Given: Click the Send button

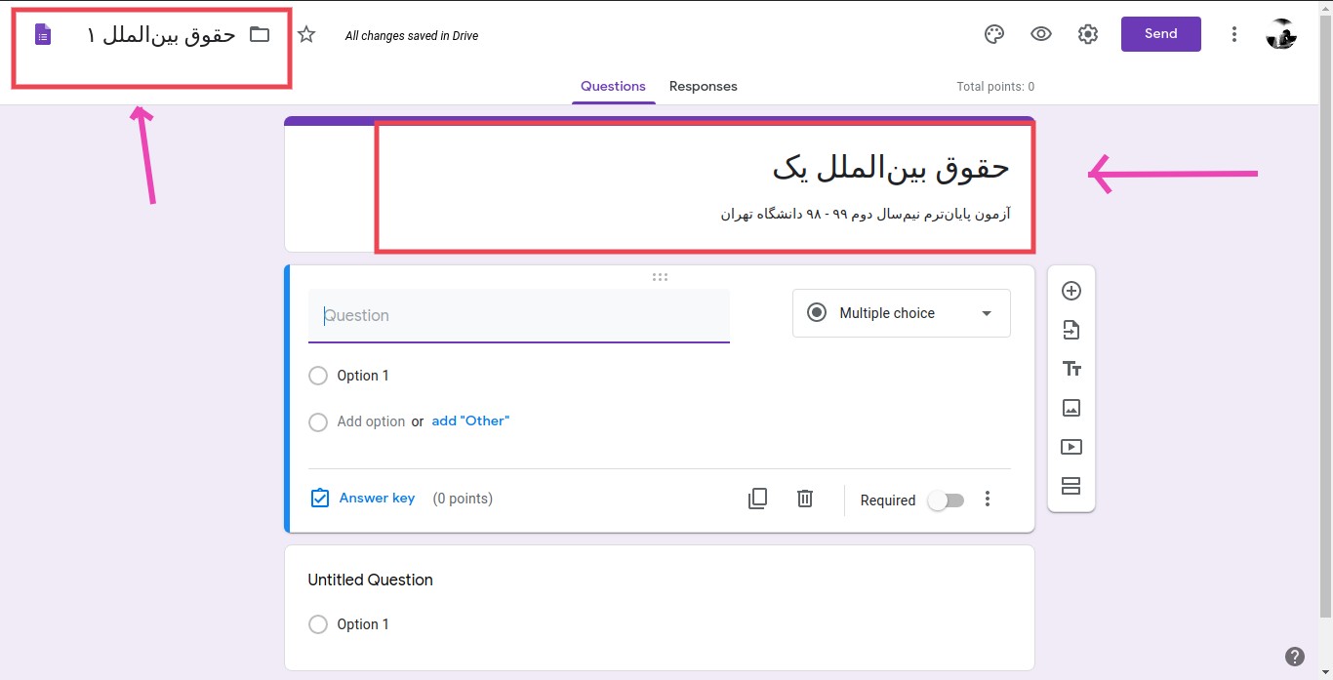Looking at the screenshot, I should click(1161, 34).
